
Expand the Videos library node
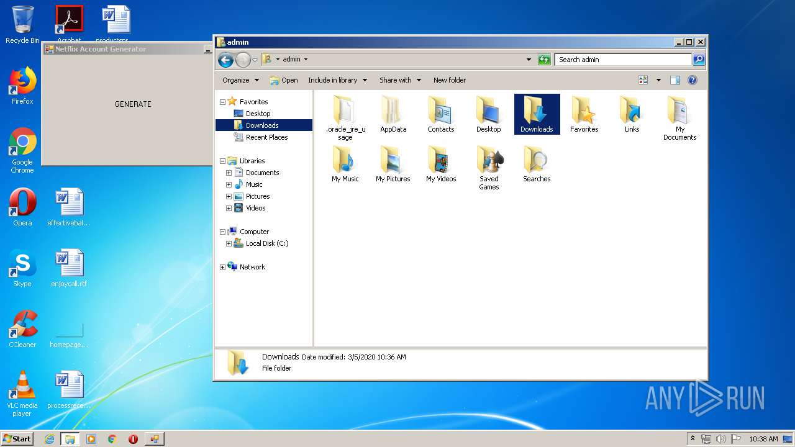(229, 208)
